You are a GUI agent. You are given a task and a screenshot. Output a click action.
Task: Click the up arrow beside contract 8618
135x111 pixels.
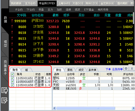[x=12, y=32]
